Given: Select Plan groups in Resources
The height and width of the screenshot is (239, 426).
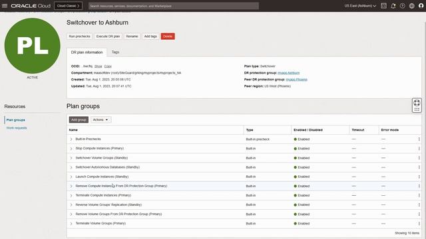Looking at the screenshot, I should [x=16, y=119].
